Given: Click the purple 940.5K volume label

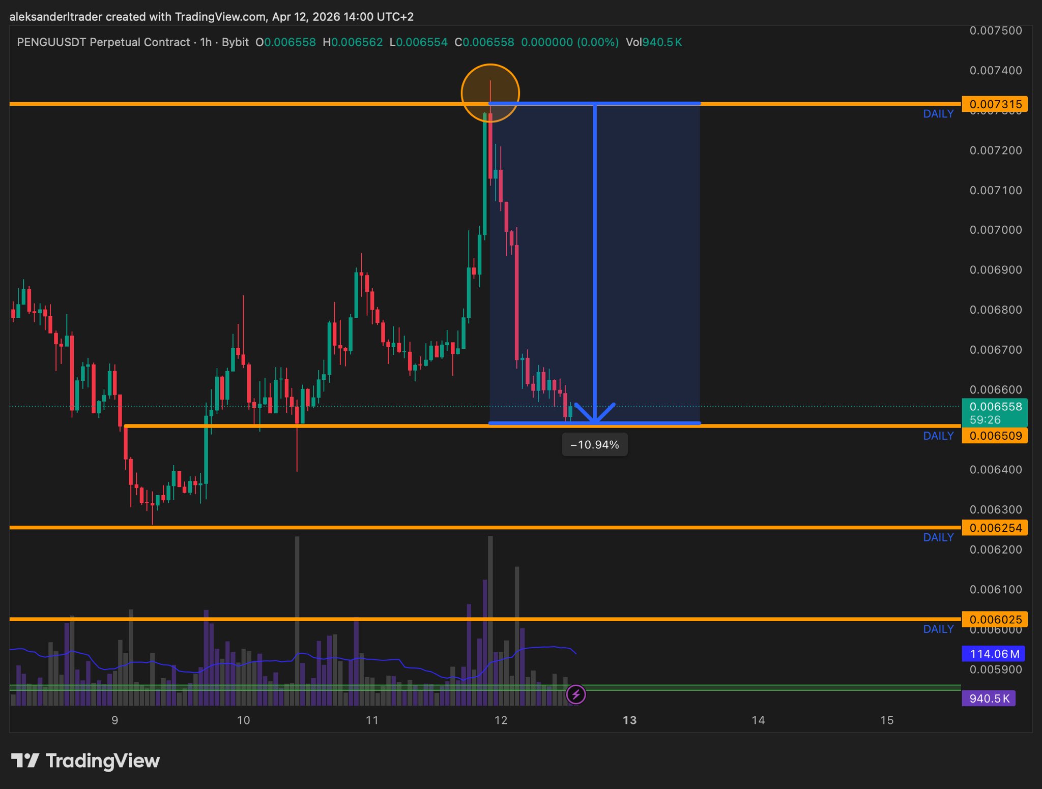Looking at the screenshot, I should (x=989, y=698).
